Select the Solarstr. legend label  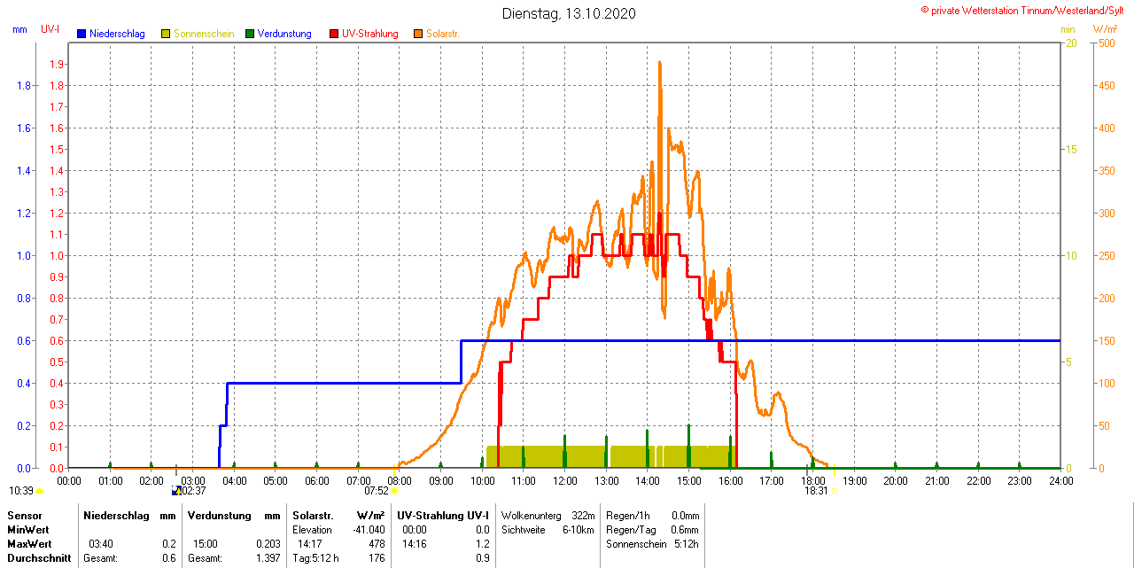[x=442, y=34]
